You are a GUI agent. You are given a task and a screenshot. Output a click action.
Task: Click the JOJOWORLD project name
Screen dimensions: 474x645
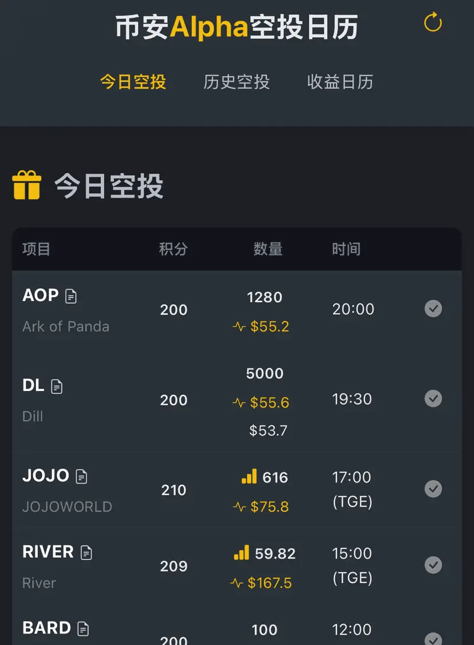[67, 507]
